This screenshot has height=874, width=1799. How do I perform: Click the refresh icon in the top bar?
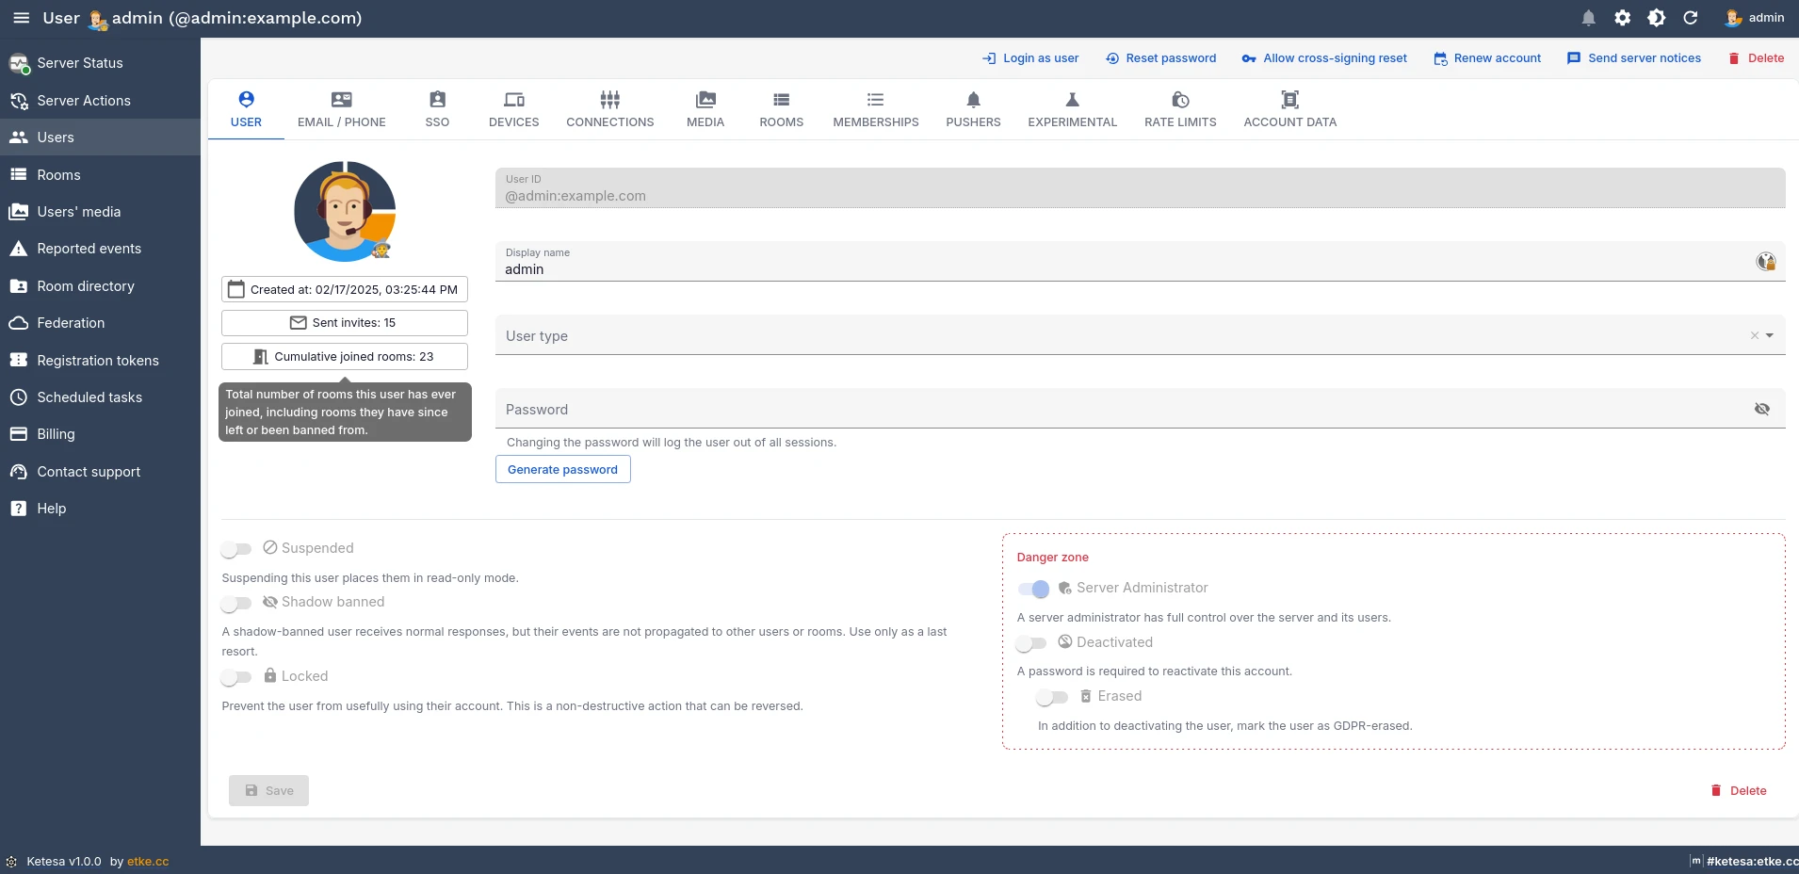click(x=1692, y=18)
